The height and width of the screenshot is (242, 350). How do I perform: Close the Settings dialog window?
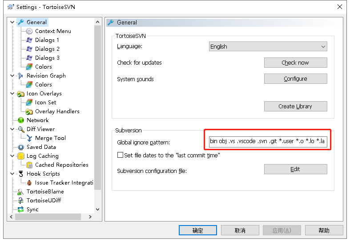(339, 7)
